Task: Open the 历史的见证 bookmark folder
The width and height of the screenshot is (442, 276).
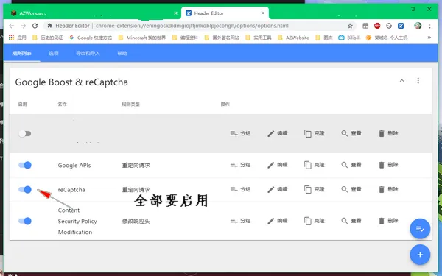Action: pos(48,38)
